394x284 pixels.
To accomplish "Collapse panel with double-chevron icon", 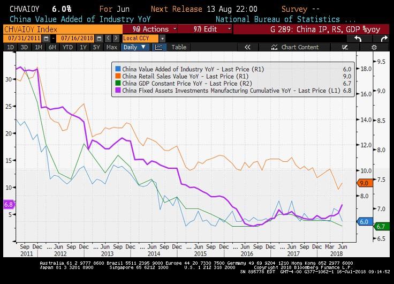I will tap(247, 47).
